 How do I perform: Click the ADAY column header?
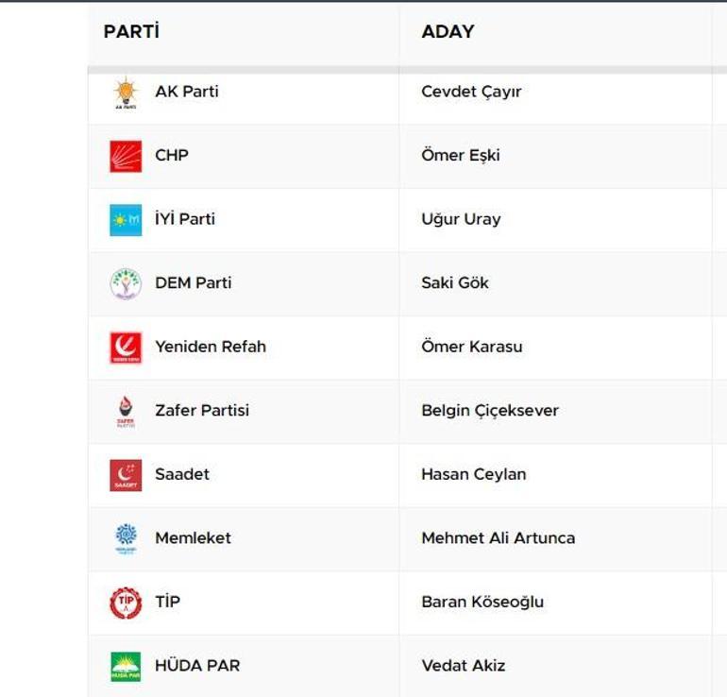pos(448,31)
